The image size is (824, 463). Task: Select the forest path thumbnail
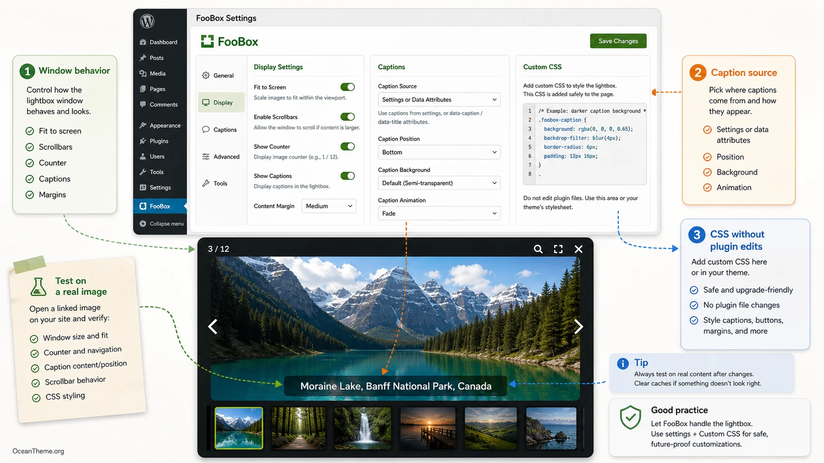point(299,428)
